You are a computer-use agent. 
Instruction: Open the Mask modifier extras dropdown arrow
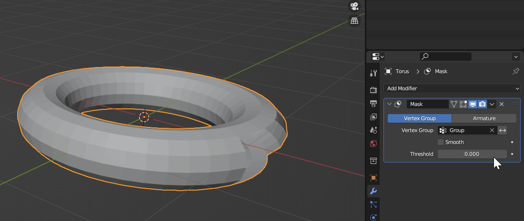[x=492, y=104]
